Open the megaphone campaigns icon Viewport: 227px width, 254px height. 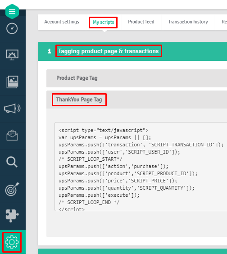coord(12,109)
